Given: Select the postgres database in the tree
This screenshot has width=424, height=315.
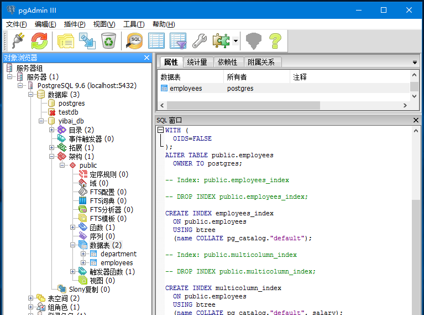Looking at the screenshot, I should pyautogui.click(x=71, y=103).
